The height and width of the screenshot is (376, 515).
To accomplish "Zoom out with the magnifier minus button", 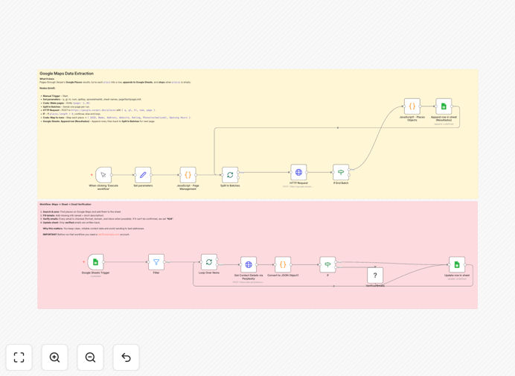I will point(90,357).
